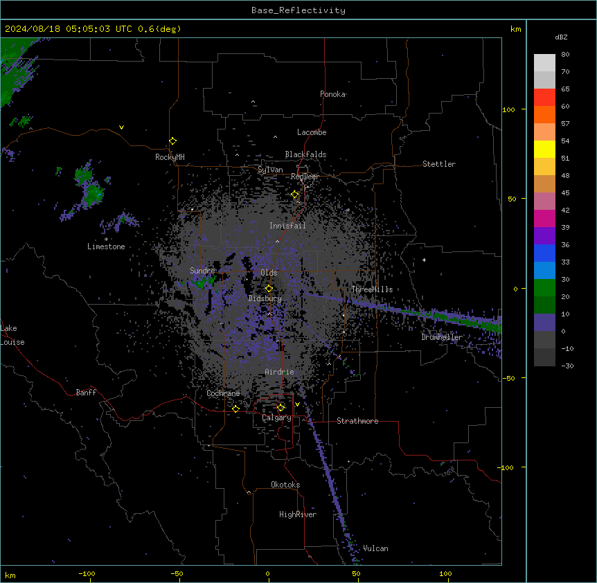The image size is (597, 583).
Task: Click the Stettler city label
Action: [x=439, y=164]
